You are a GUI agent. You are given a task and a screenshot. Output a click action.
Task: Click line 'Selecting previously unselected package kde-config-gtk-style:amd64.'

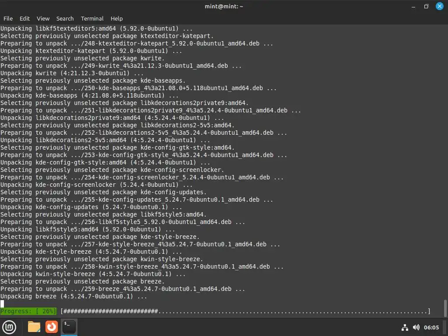click(x=117, y=148)
